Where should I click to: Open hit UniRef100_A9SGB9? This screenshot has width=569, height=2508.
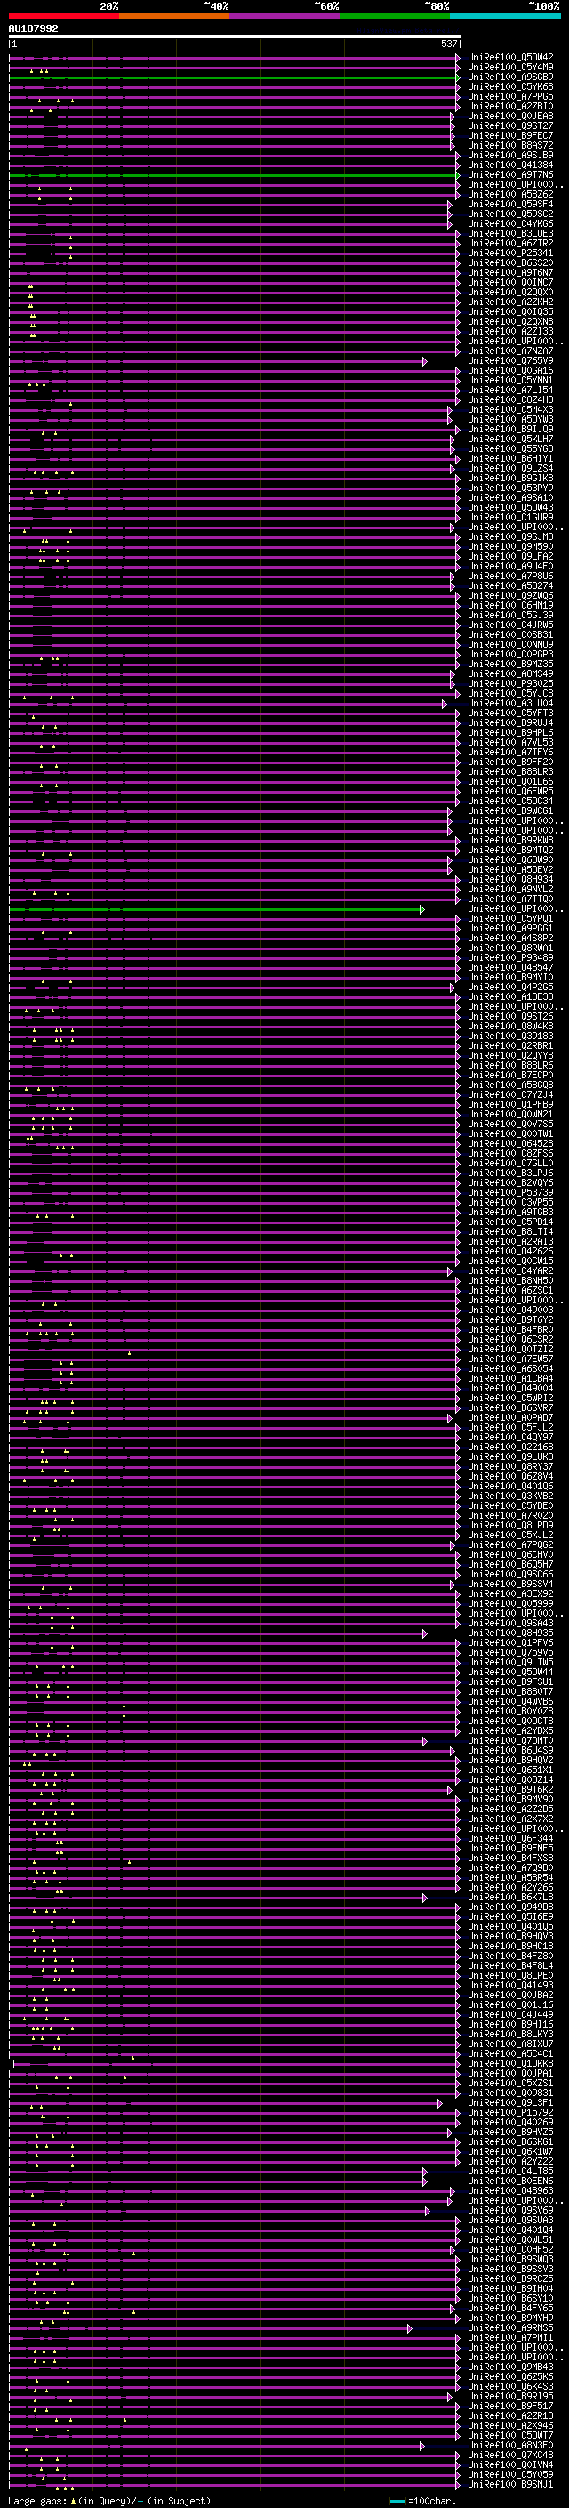pos(510,77)
